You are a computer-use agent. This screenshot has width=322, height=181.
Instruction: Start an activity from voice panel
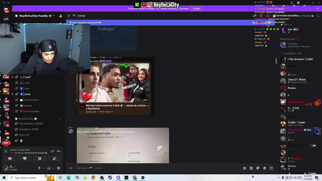click(x=39, y=159)
